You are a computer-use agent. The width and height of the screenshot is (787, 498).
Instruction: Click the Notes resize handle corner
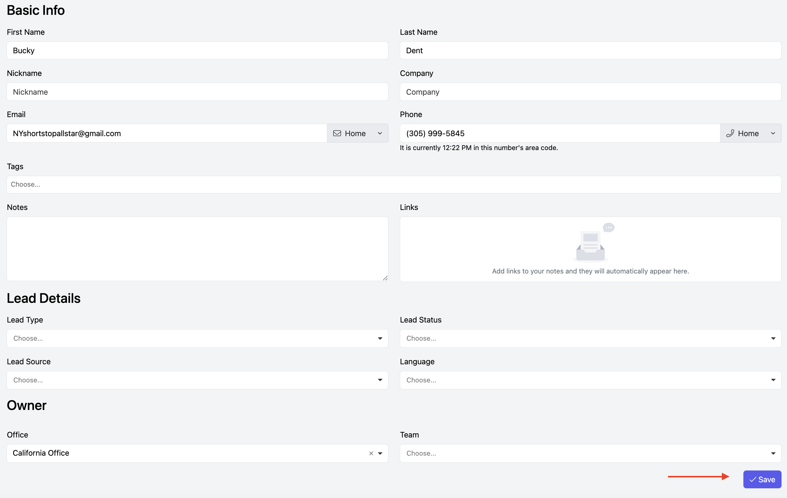pos(385,278)
